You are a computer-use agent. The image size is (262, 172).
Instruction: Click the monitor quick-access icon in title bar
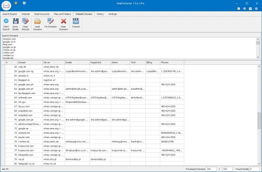24,3
